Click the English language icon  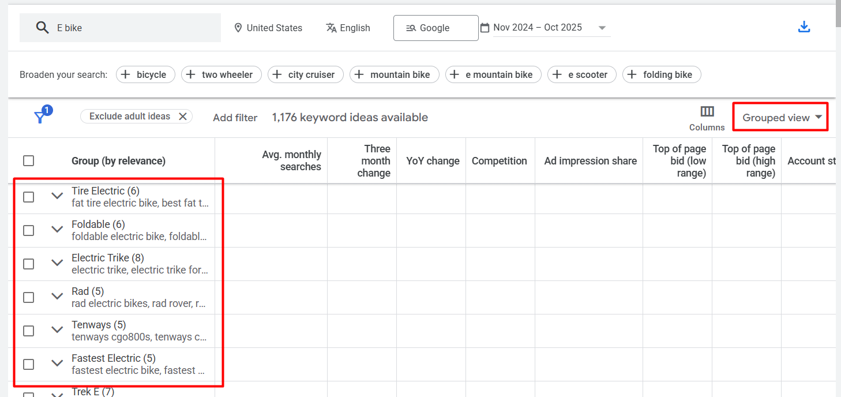point(331,28)
